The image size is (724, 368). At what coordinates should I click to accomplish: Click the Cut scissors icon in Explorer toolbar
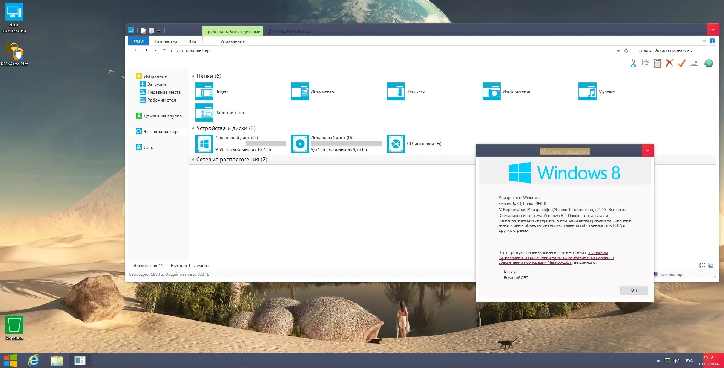(x=633, y=63)
